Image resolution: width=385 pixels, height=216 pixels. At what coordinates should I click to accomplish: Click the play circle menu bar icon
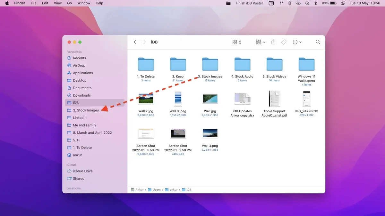click(307, 3)
